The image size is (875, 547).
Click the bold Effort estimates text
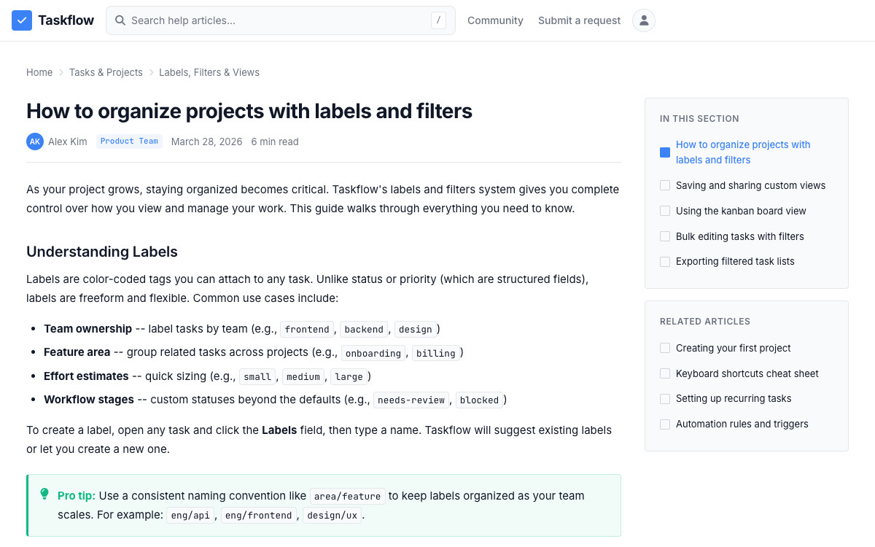coord(86,376)
